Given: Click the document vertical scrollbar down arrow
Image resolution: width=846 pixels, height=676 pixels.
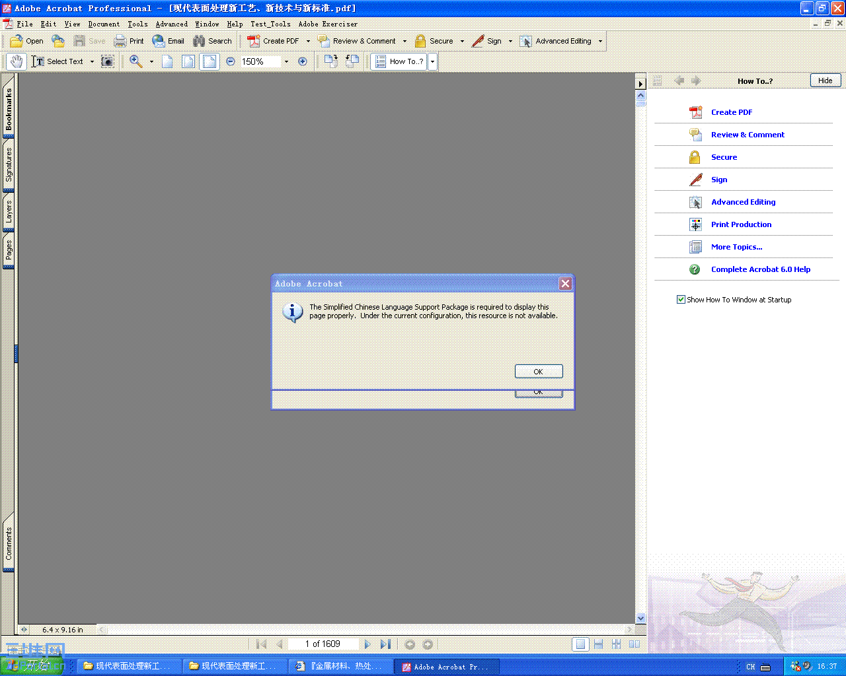Looking at the screenshot, I should (x=640, y=618).
